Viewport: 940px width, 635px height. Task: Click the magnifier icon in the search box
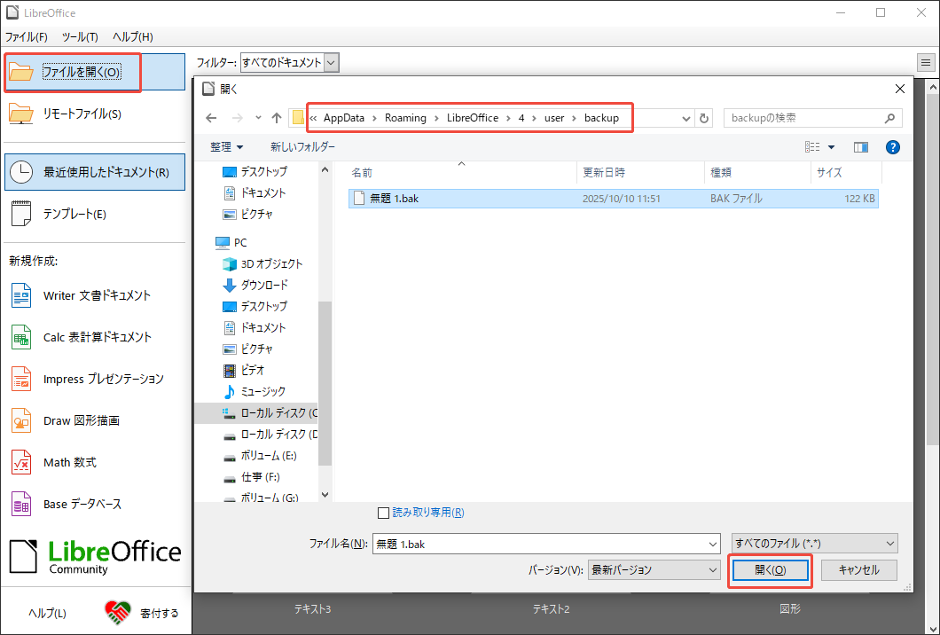pyautogui.click(x=889, y=118)
